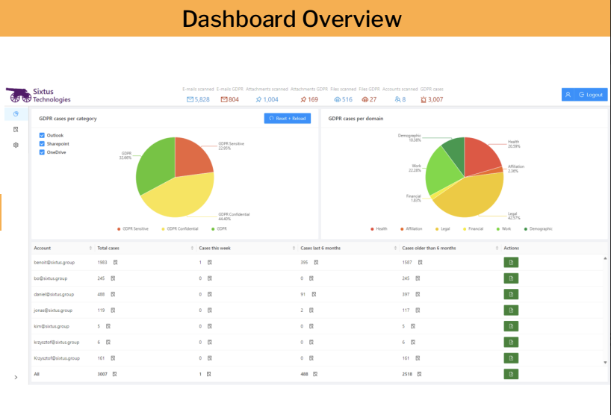Screen dimensions: 611x415
Task: Sort by the Account column header
Action: coord(89,248)
